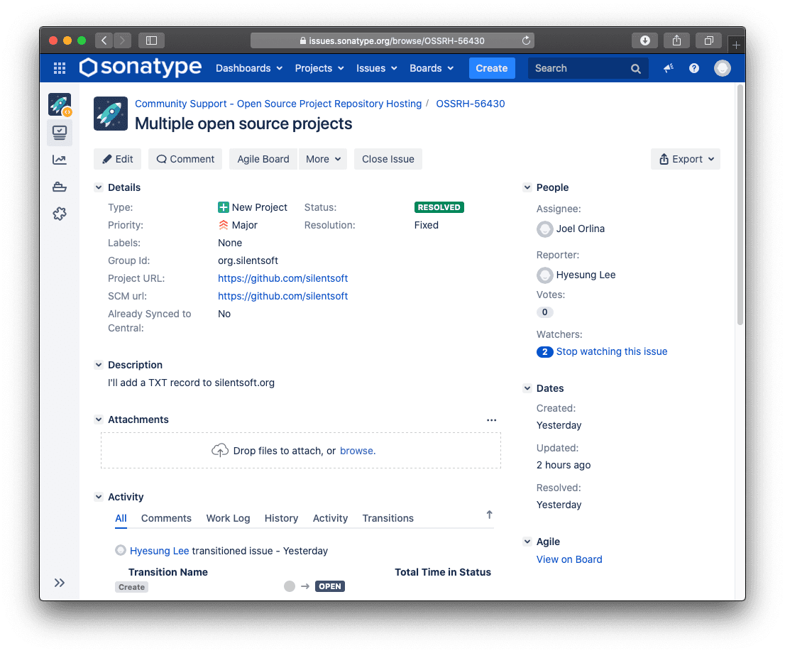Click the Sonatype logo
Viewport: 785px width, 653px height.
[141, 67]
